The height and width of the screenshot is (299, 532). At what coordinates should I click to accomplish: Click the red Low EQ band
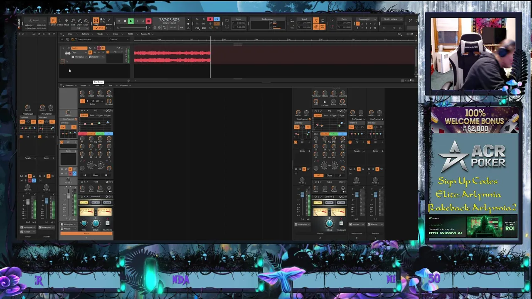tap(82, 134)
